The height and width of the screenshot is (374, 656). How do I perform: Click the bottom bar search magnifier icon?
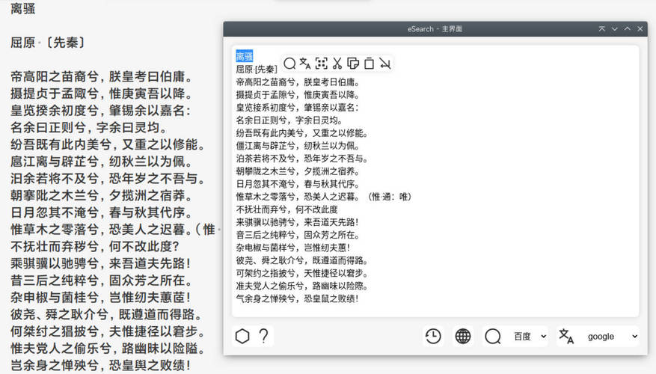tap(492, 337)
